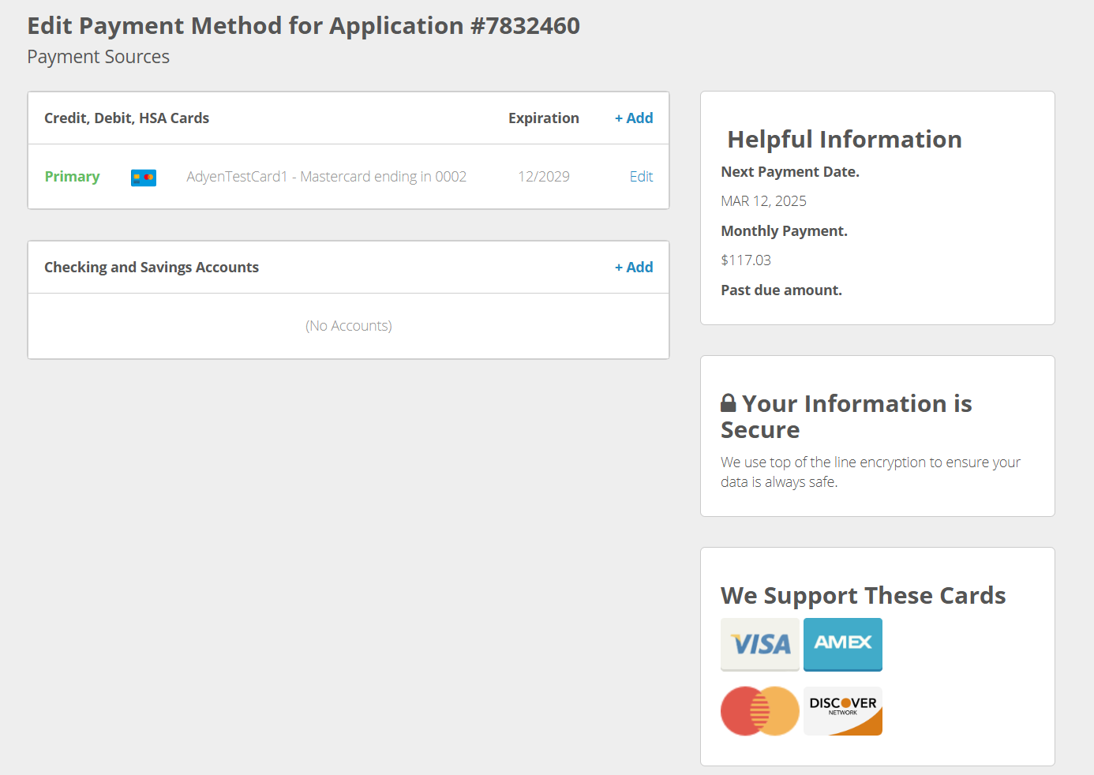Click the Edit Payment Method page title
This screenshot has width=1094, height=775.
click(x=303, y=26)
